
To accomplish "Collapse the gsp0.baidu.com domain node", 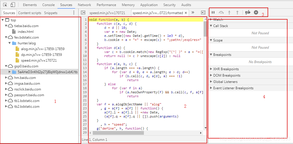I will pos(6,66).
